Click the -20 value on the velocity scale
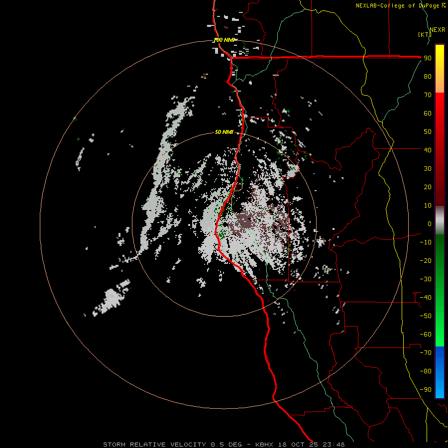448x448 pixels. [x=426, y=260]
